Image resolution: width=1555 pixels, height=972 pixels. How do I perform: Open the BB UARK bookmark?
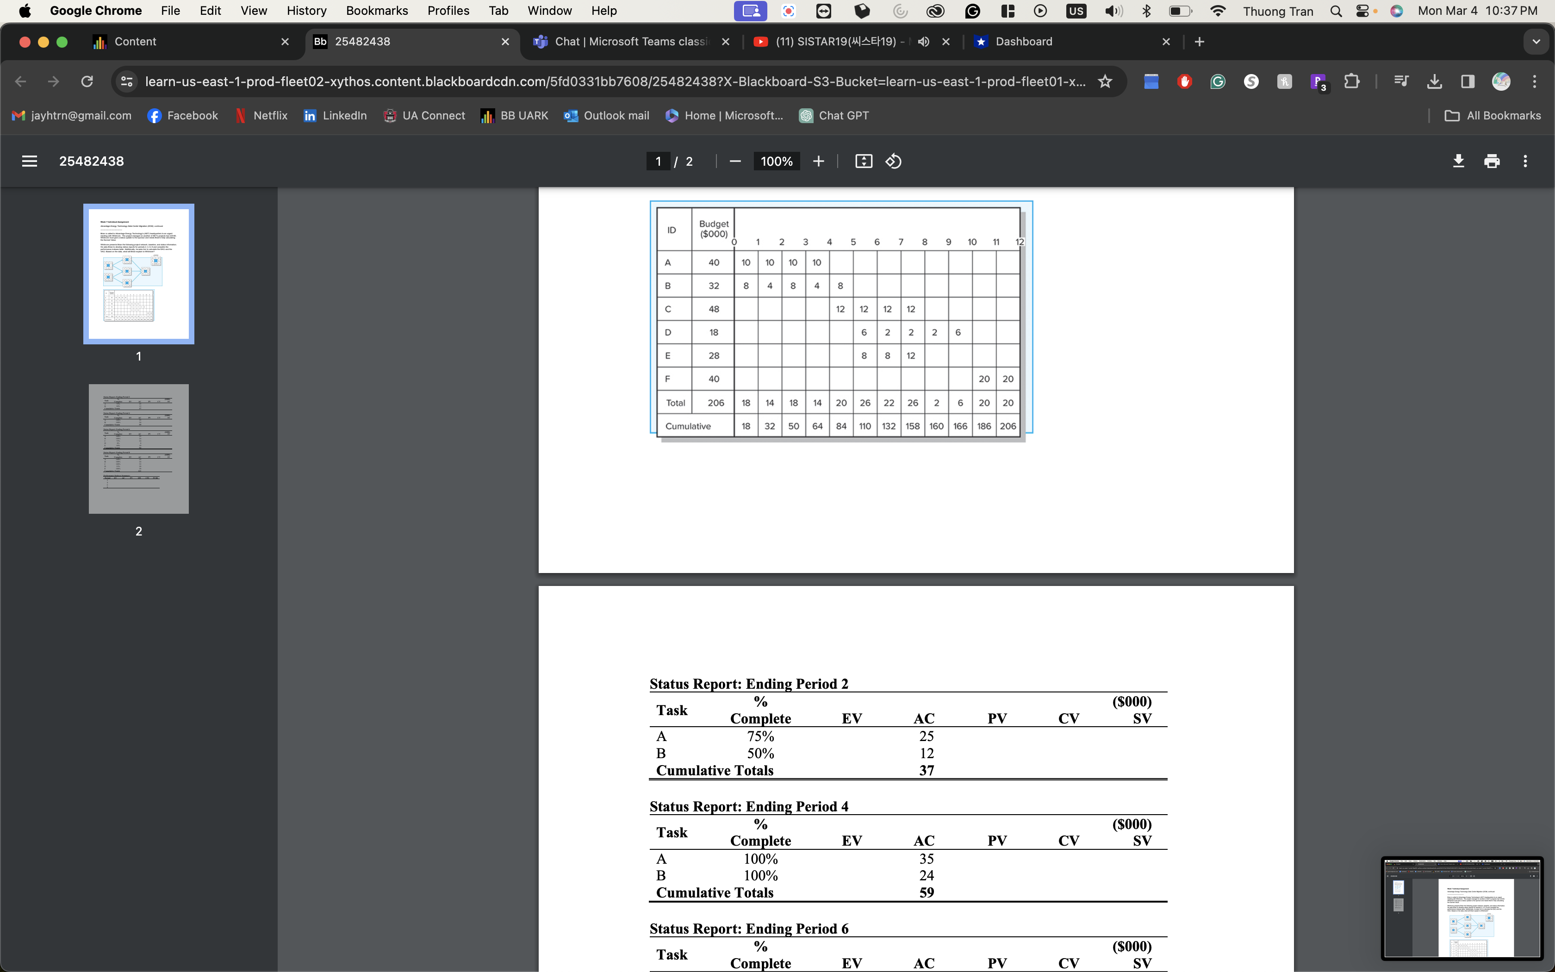(x=514, y=116)
